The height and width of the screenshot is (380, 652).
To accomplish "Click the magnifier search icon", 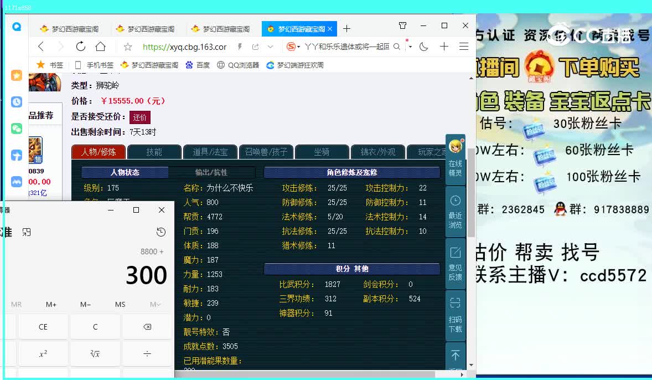I will [x=397, y=47].
